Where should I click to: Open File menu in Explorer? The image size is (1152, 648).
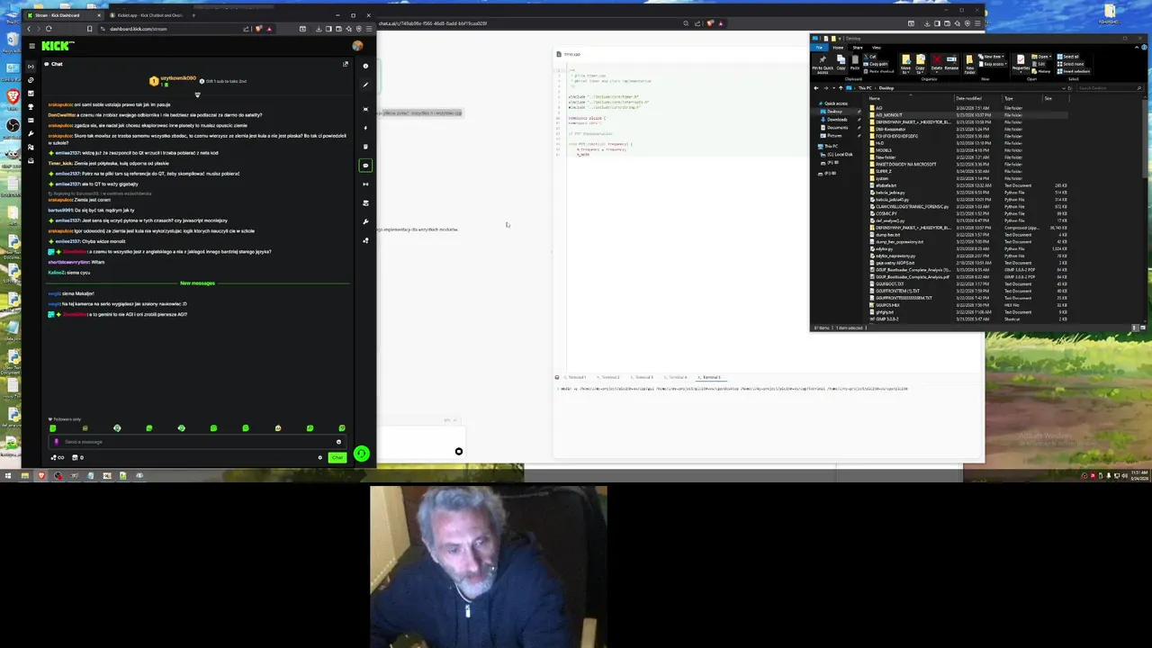coord(819,48)
